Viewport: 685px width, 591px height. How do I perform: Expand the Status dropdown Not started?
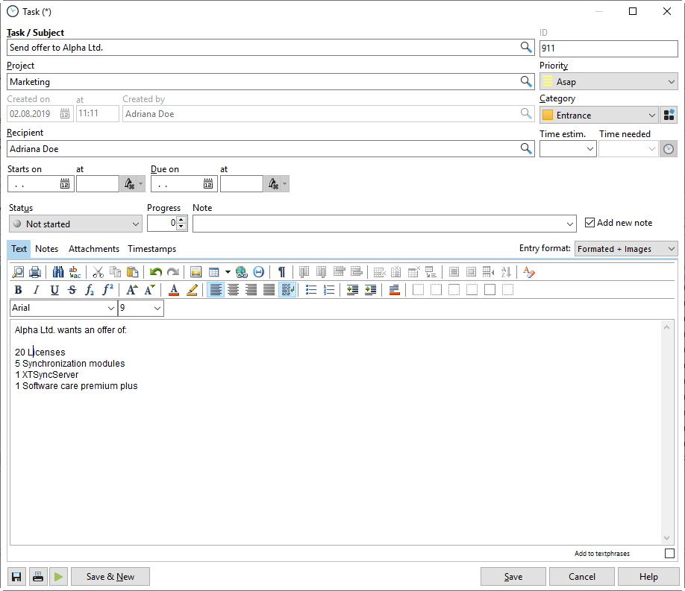coord(75,224)
